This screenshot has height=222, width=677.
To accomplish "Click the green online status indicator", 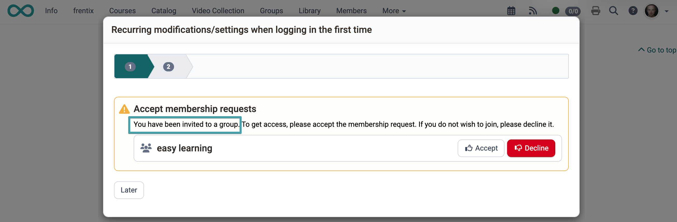I will 555,11.
